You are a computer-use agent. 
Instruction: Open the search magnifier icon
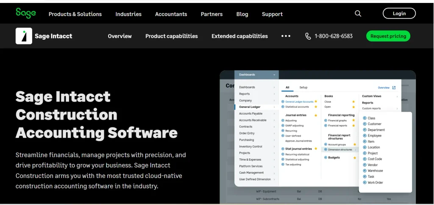pos(358,14)
